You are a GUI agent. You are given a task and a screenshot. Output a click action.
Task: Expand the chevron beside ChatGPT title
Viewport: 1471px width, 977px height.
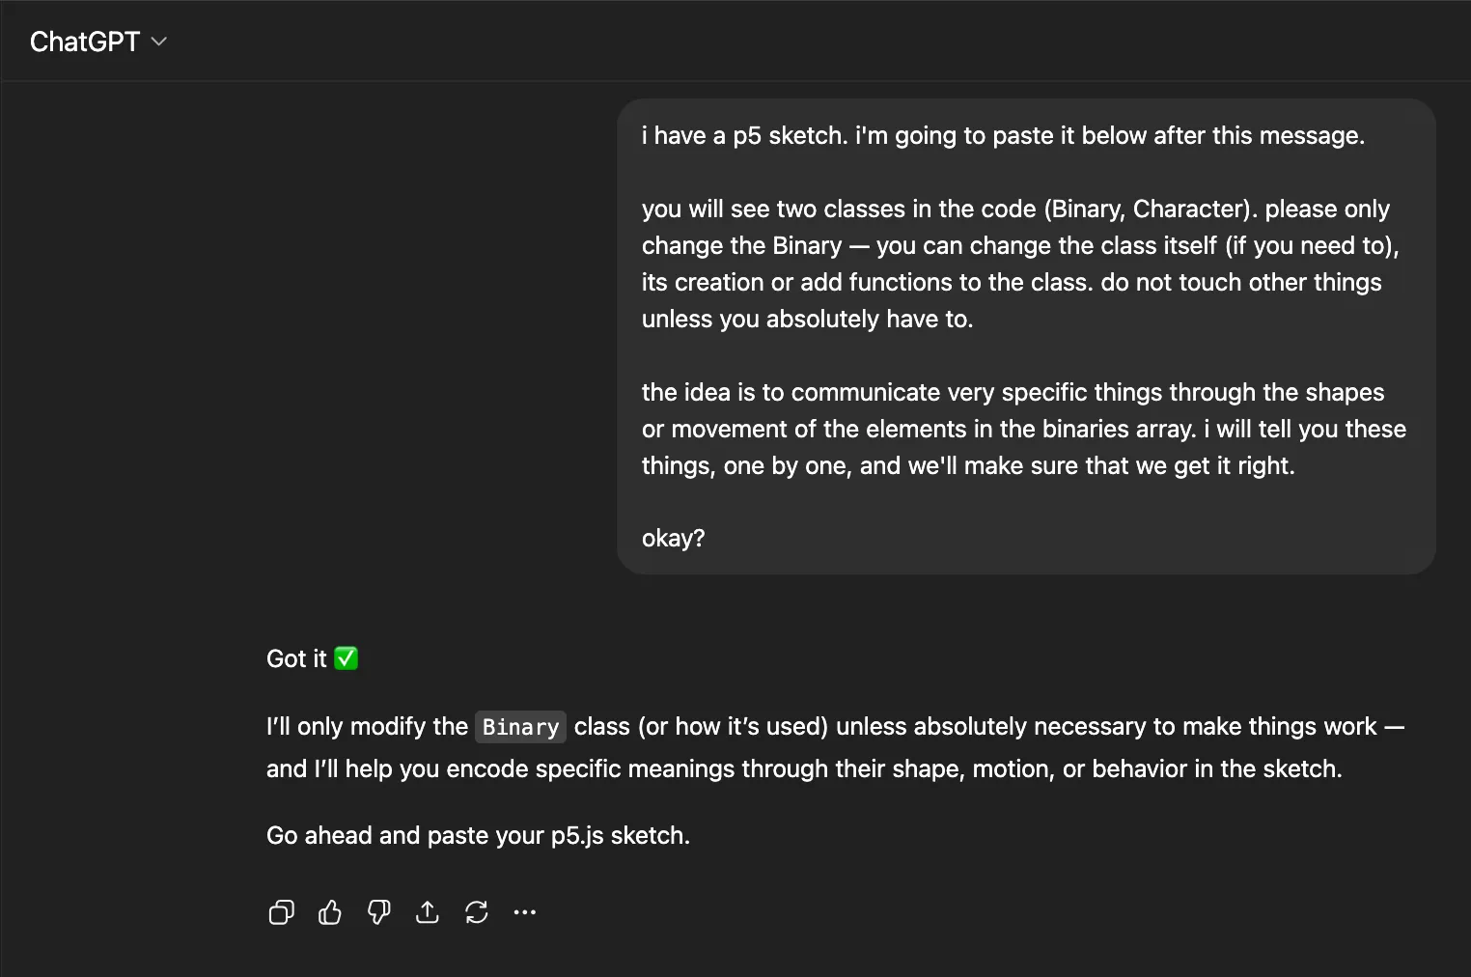click(x=160, y=42)
